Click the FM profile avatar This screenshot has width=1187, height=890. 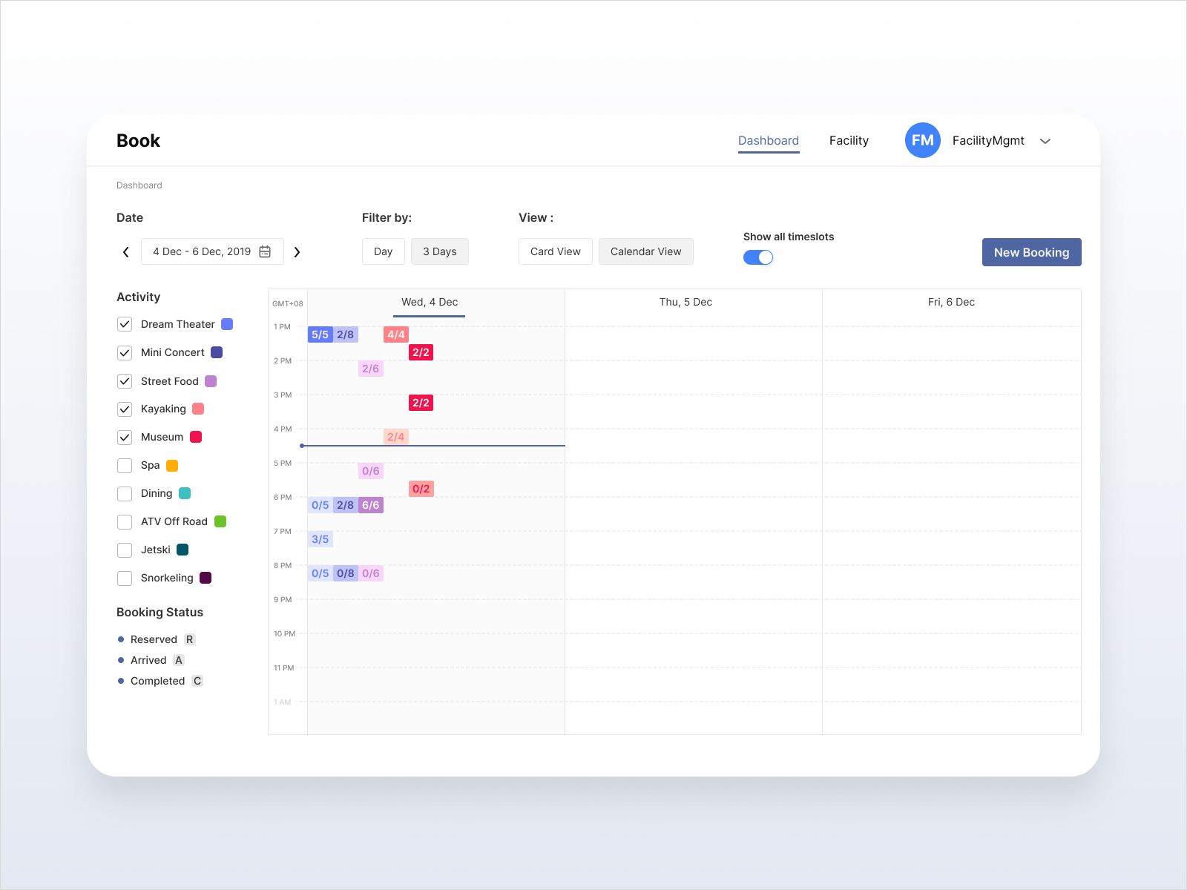coord(922,140)
